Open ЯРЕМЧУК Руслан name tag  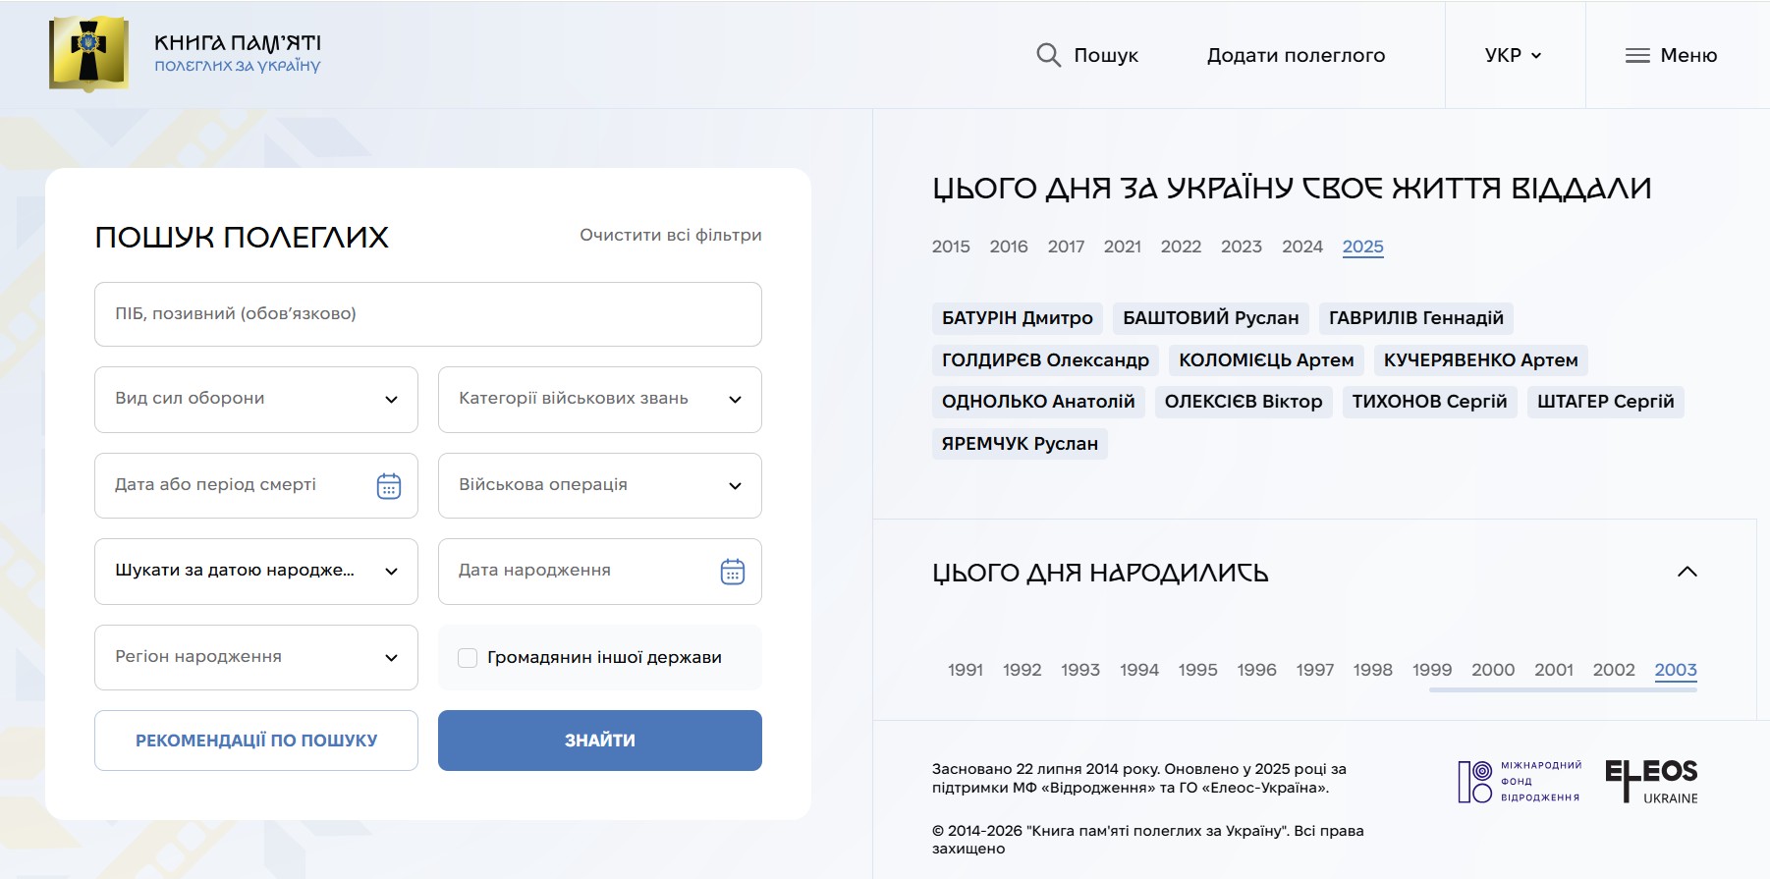point(1020,444)
